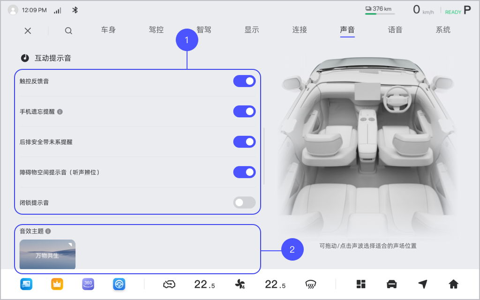
Task: Open the blue parking assist app
Action: tap(119, 284)
